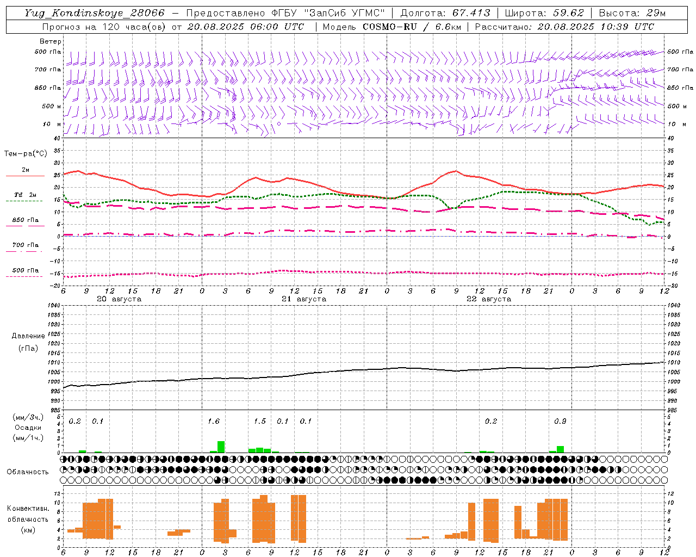Click the "Td 2м" dew point legend entry

coord(25,195)
